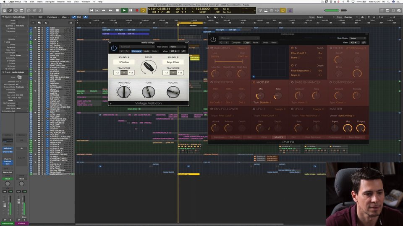Open the Navigate menu
Screen dimensions: 403x226
click(x=50, y=2)
